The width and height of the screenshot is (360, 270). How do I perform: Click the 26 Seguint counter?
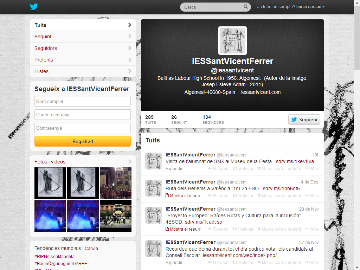179,120
